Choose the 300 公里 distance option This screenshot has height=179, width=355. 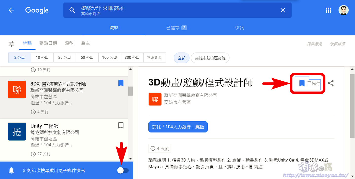132,58
